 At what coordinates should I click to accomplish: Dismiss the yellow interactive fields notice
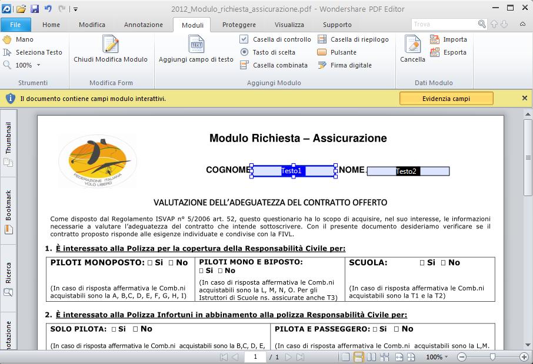(x=525, y=98)
